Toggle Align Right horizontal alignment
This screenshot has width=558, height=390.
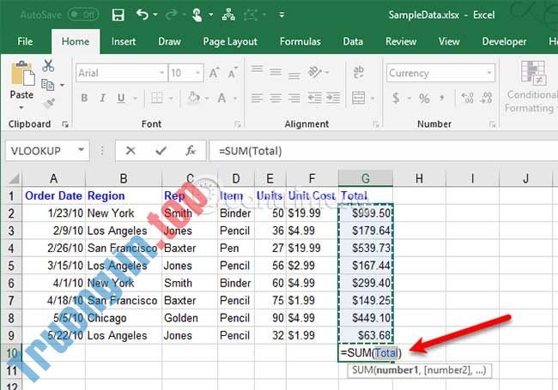294,98
